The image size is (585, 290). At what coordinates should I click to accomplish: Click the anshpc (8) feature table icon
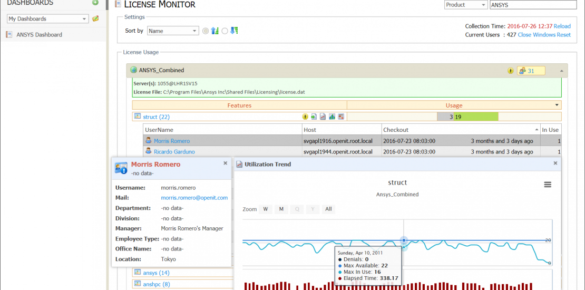138,284
